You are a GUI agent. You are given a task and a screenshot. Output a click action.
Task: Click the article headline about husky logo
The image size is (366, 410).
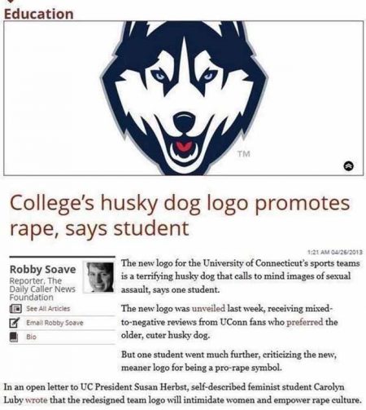180,215
